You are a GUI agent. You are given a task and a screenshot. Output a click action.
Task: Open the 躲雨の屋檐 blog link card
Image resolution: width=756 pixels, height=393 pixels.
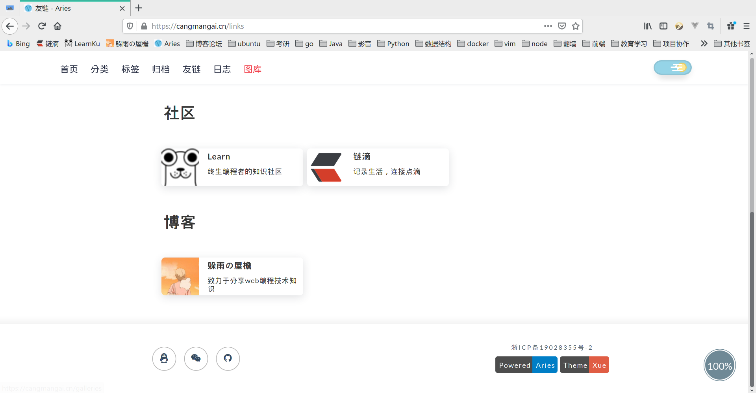click(x=232, y=276)
